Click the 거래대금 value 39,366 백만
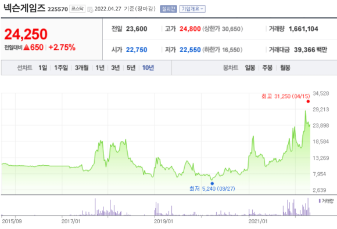337x229 pixels. tap(310, 50)
